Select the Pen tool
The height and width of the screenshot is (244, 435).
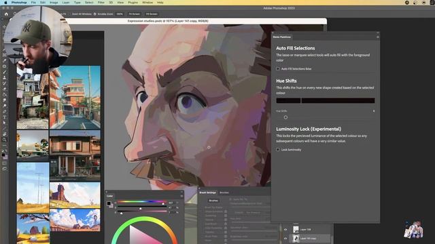(x=5, y=111)
